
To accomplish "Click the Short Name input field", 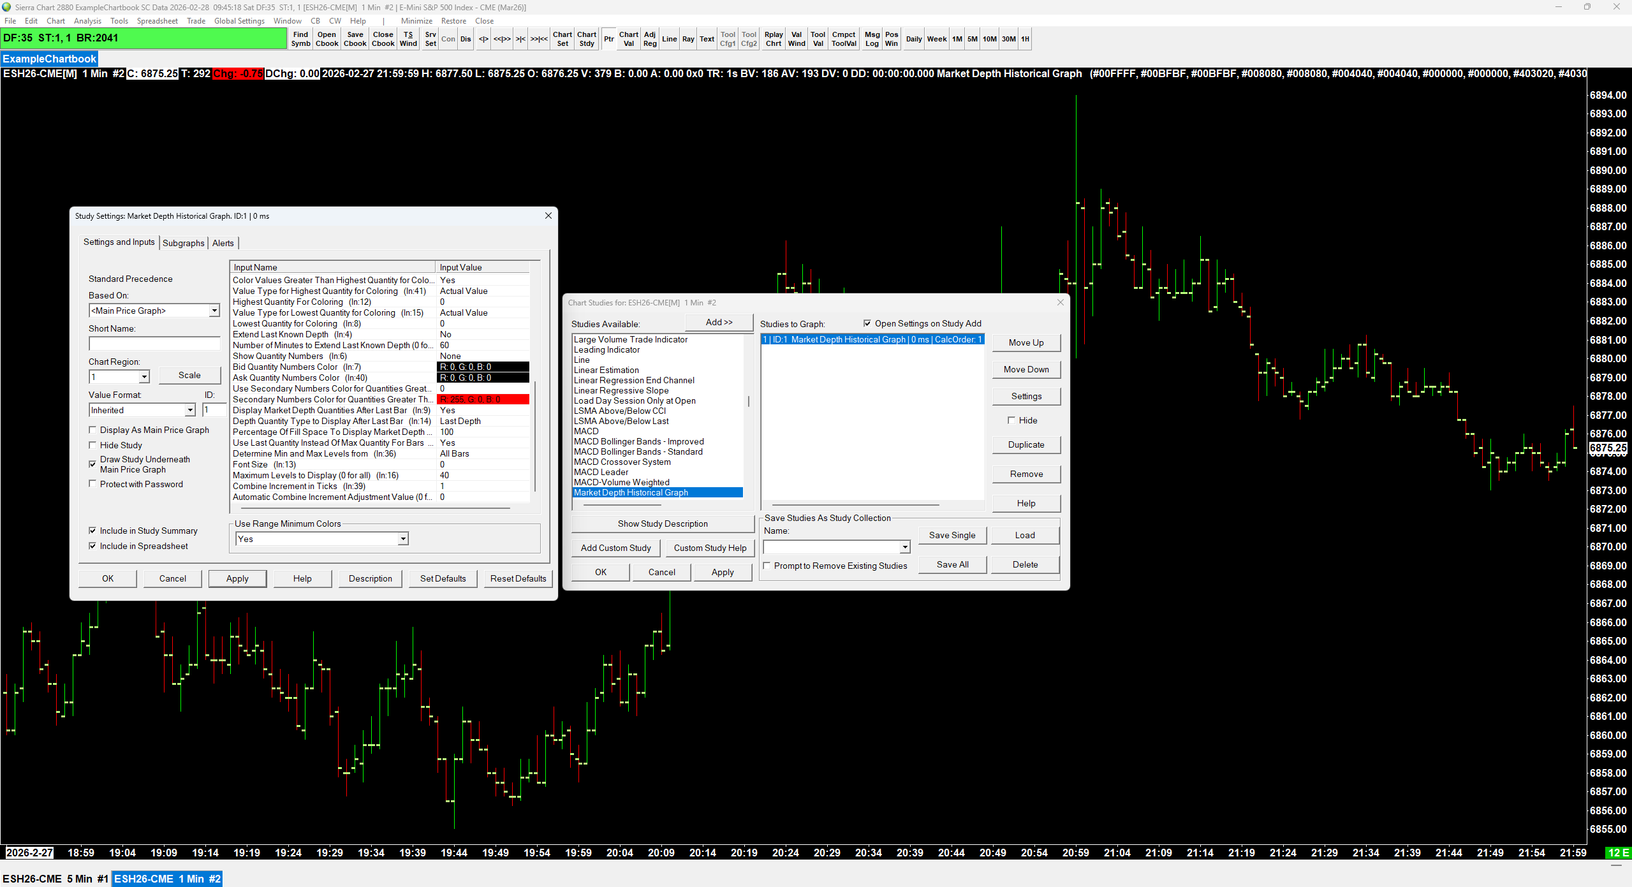I will pyautogui.click(x=154, y=344).
